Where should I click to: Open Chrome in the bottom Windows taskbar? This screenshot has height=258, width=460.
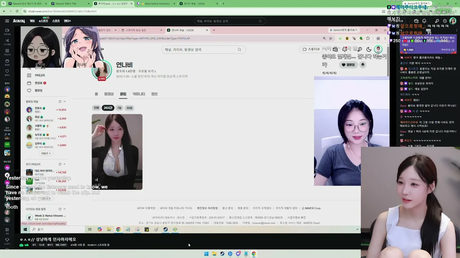254,254
